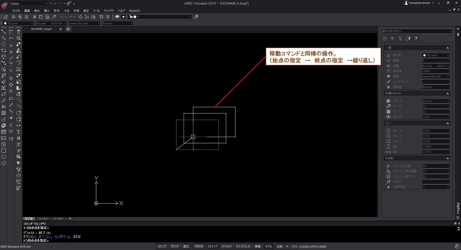
Task: Collapse the その他 section
Action: pos(448,158)
